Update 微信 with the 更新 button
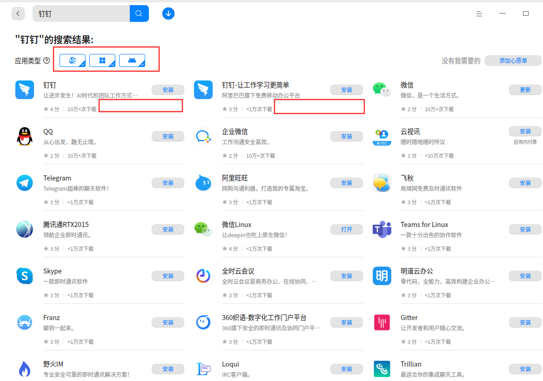This screenshot has width=543, height=381. [x=525, y=90]
